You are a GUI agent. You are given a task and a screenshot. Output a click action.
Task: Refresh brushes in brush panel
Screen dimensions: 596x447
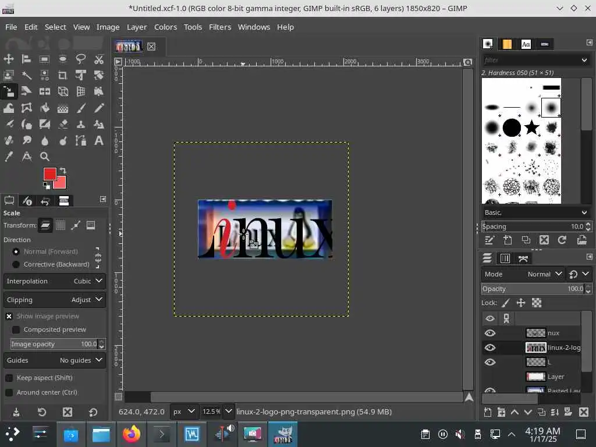click(562, 240)
